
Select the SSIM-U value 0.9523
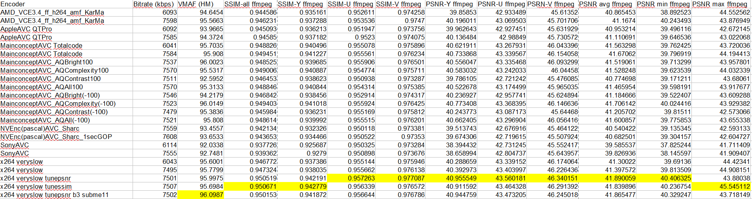point(351,37)
